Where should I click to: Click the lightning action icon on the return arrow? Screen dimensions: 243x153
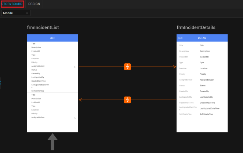pyautogui.click(x=127, y=100)
